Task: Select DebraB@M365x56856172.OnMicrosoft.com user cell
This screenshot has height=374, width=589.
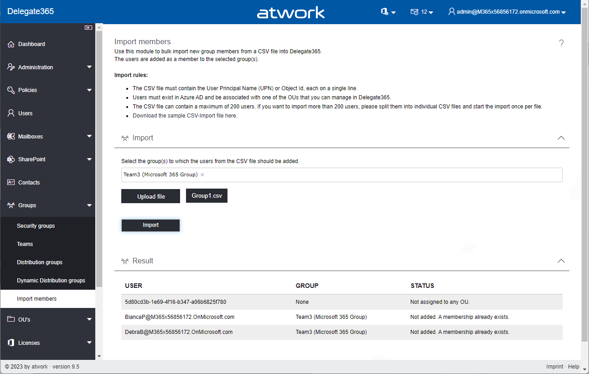Action: 179,332
